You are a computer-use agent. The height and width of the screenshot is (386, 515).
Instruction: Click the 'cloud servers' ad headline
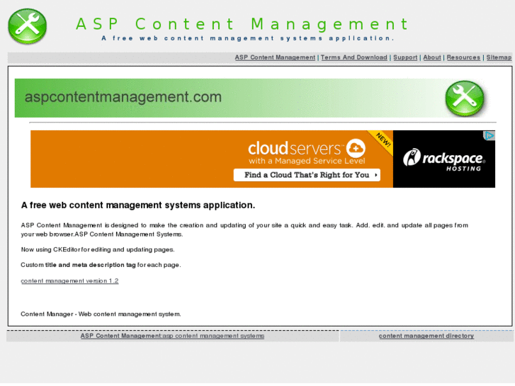coord(295,148)
